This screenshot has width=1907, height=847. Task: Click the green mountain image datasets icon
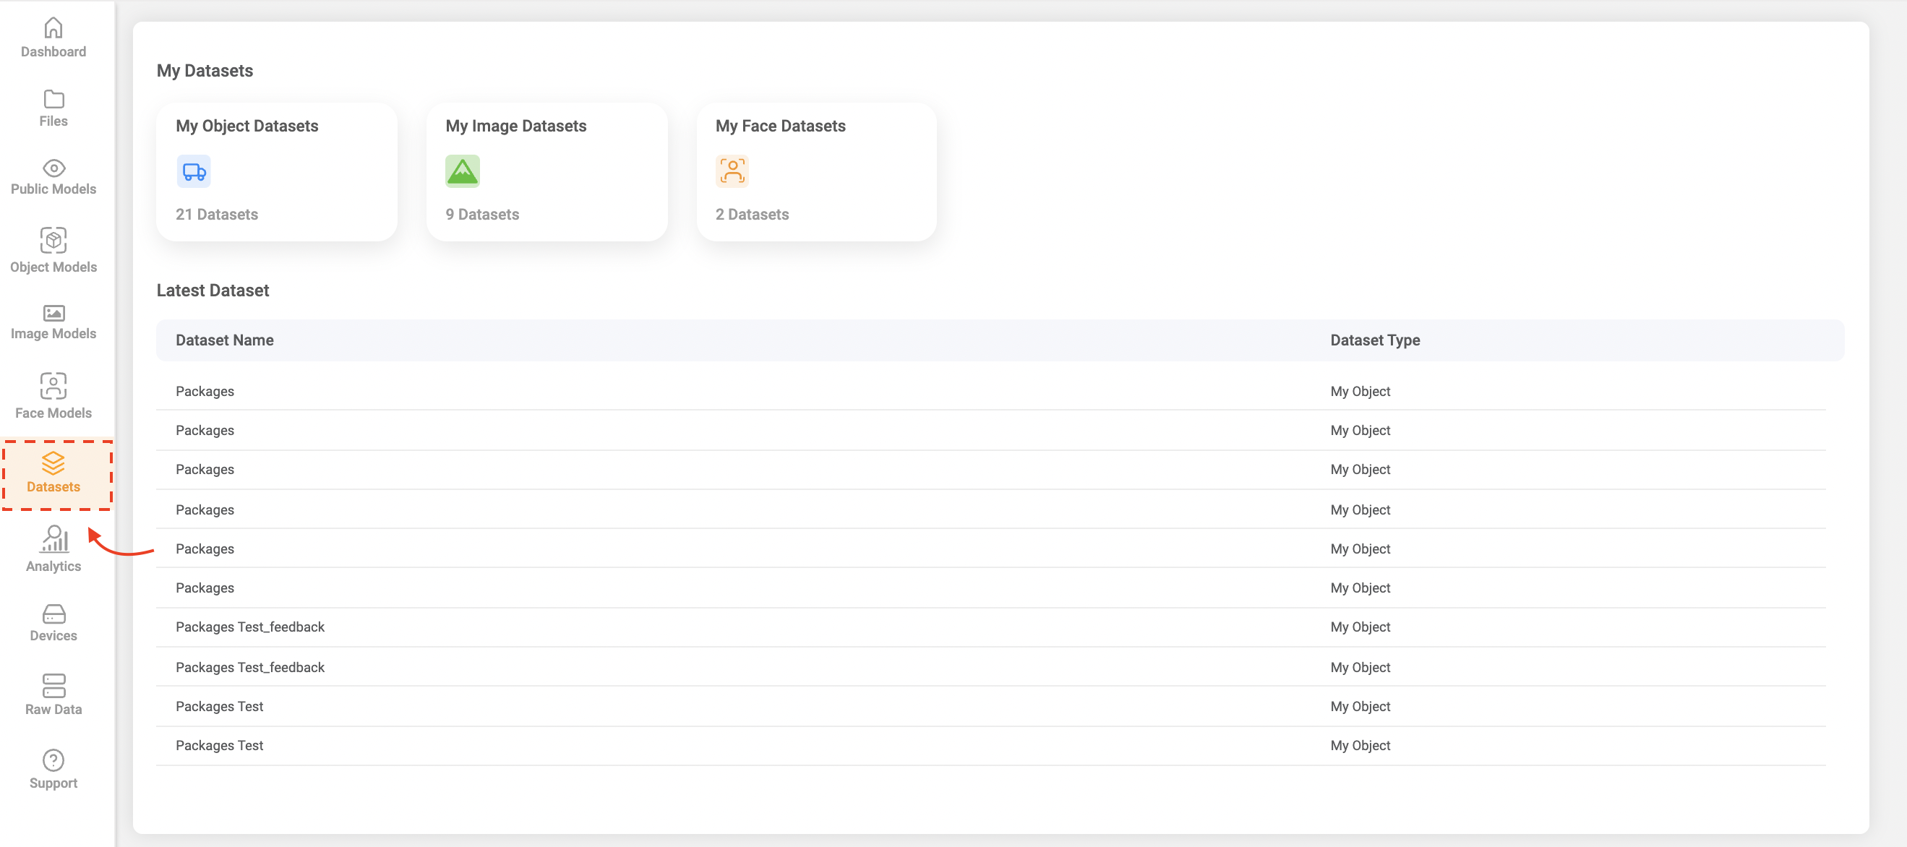click(x=463, y=172)
